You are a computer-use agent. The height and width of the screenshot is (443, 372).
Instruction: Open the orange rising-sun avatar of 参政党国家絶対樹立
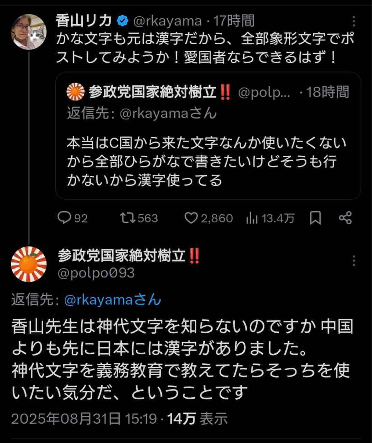tap(29, 264)
